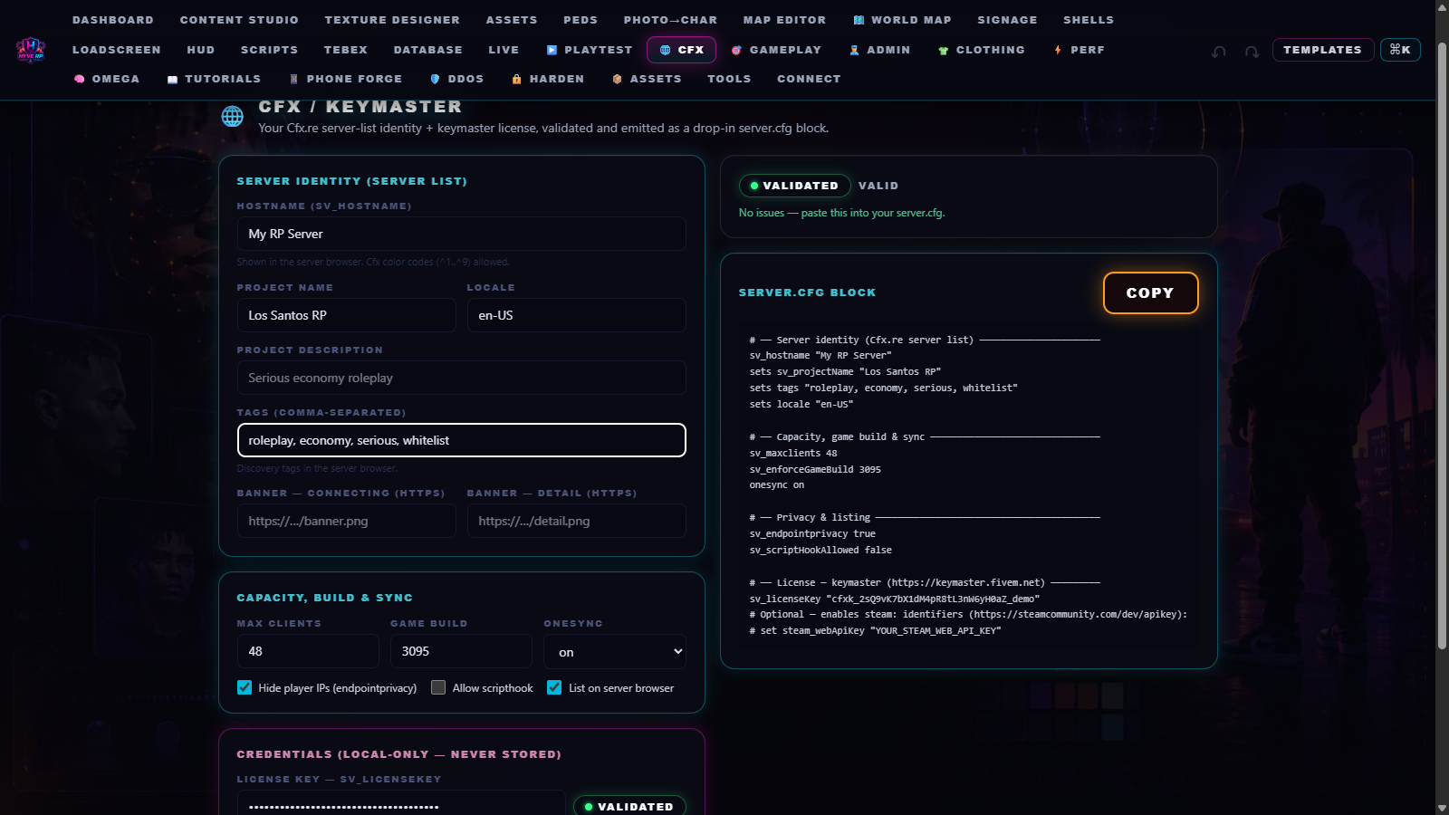Click the 'sv_endpointprivacy true' line

point(812,533)
